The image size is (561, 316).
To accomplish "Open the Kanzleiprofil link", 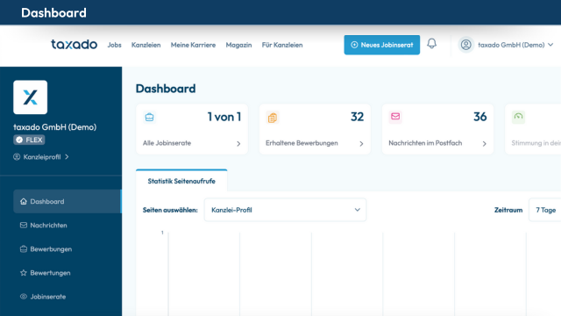I will pos(41,157).
